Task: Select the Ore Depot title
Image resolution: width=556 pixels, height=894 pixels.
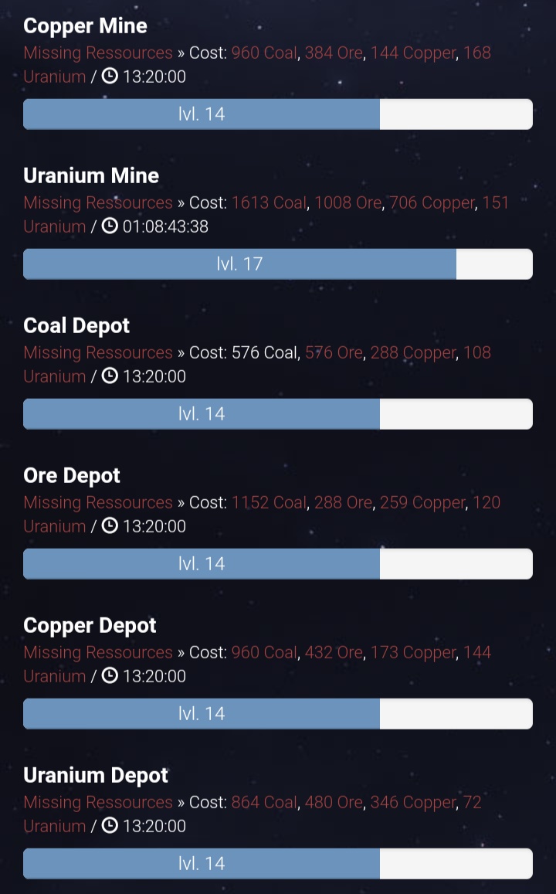Action: pyautogui.click(x=72, y=476)
